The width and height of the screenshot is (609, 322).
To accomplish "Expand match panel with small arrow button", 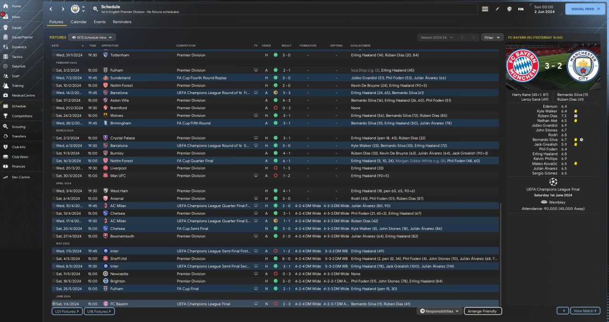I will pos(562,311).
